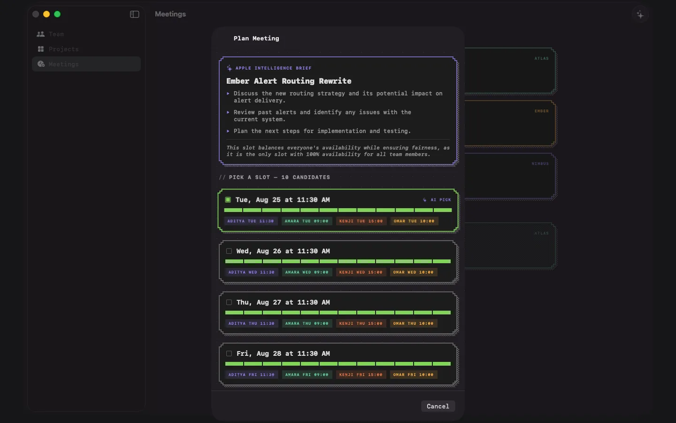Toggle the sidebar panel icon
Viewport: 676px width, 423px height.
135,14
